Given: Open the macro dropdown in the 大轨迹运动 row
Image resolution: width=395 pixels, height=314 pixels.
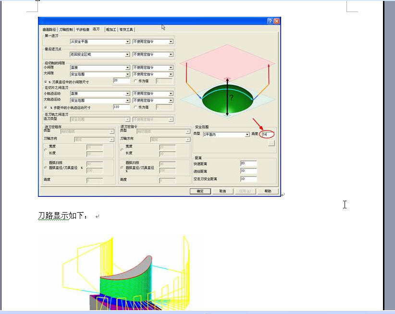Looking at the screenshot, I should (153, 100).
